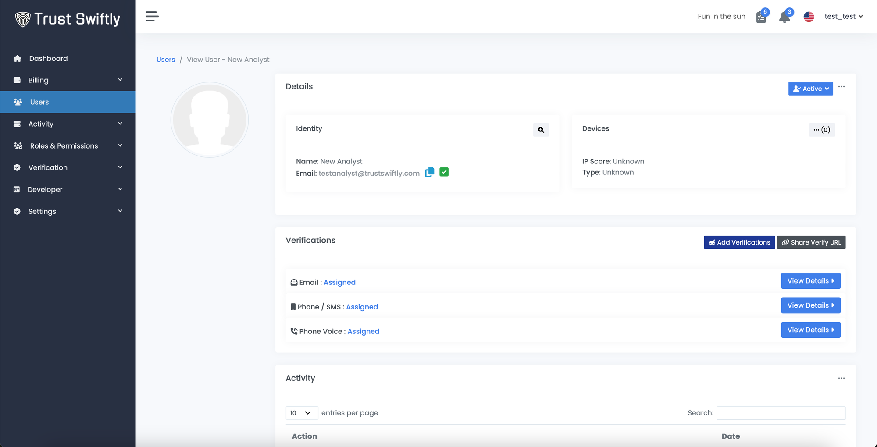Viewport: 877px width, 447px height.
Task: Expand the test_test account menu
Action: point(843,17)
